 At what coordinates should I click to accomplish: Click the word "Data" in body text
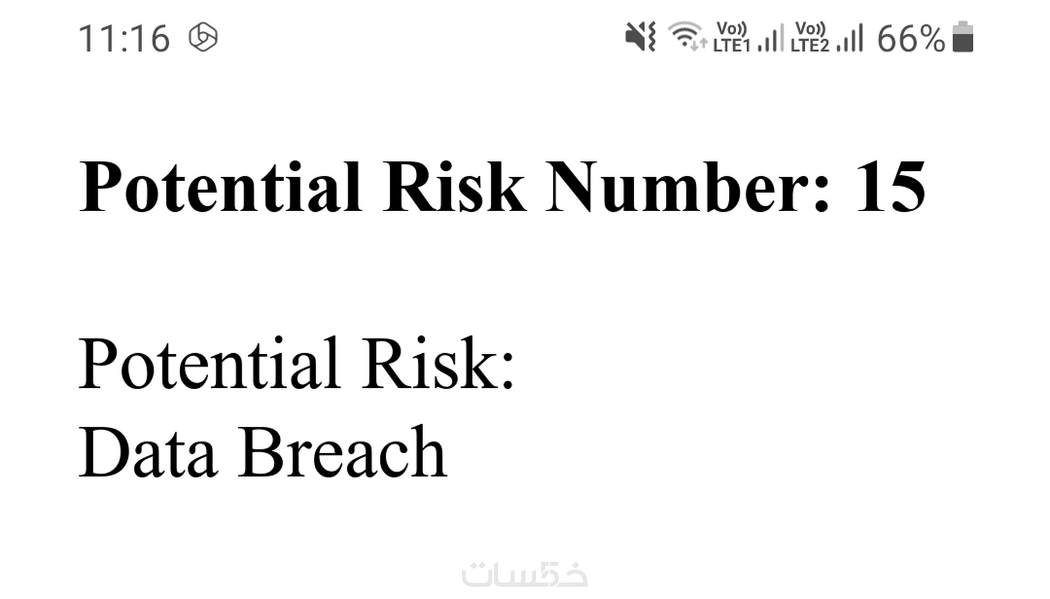pyautogui.click(x=148, y=453)
